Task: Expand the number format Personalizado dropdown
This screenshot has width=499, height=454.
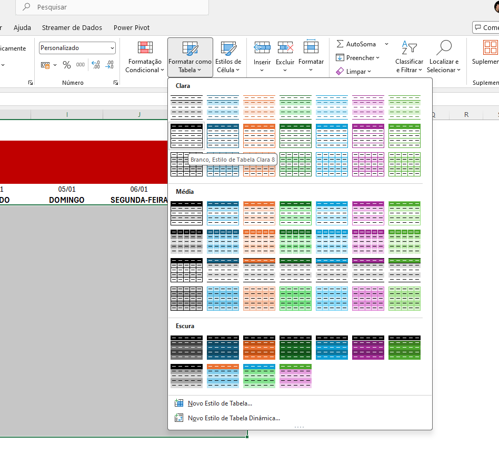Action: coord(112,48)
